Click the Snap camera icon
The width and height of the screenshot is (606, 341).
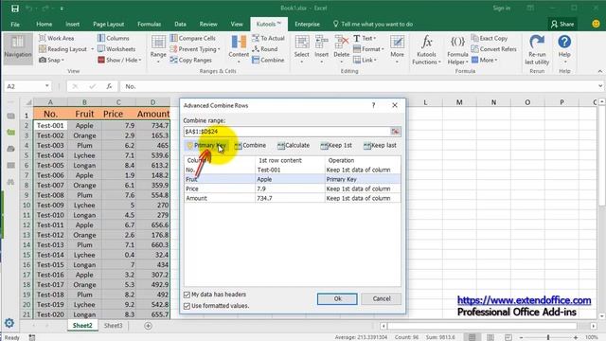pos(43,60)
